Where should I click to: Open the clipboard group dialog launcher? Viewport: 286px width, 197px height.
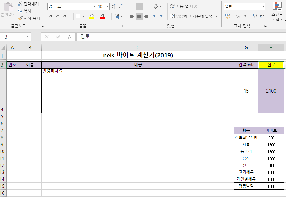coord(42,26)
